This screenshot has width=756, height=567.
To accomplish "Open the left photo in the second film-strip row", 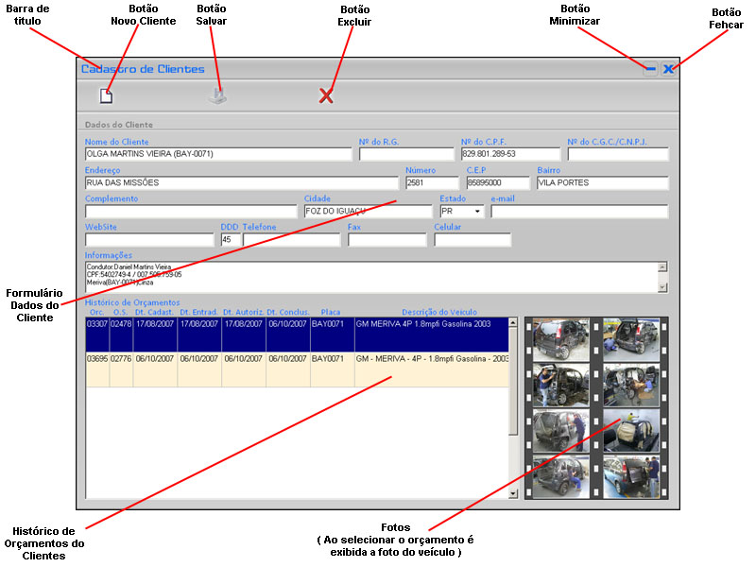I will (x=560, y=385).
